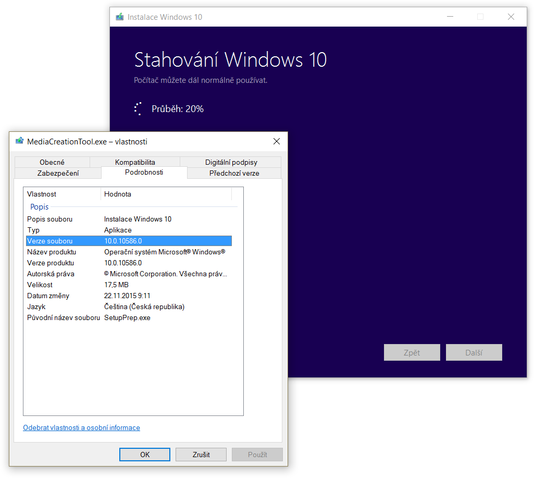Viewport: 534px width, 478px height.
Task: Select the 'Název produktu' row
Action: coord(129,252)
